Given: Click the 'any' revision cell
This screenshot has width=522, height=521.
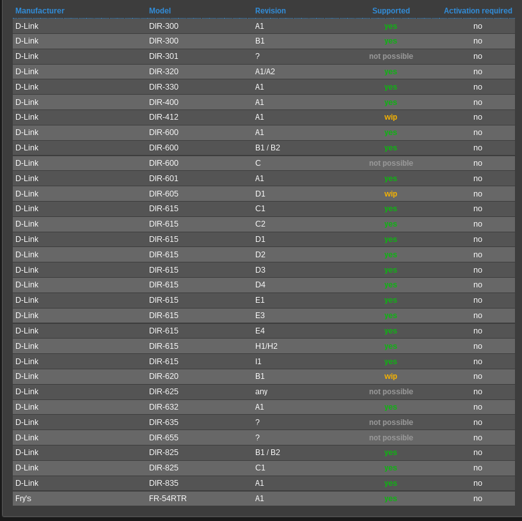Looking at the screenshot, I should coord(261,392).
